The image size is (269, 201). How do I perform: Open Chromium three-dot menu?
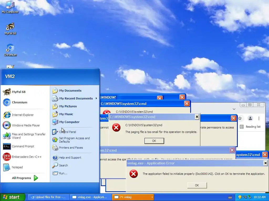pyautogui.click(x=259, y=118)
